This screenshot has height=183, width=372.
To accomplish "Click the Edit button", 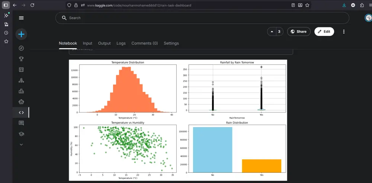I will [324, 31].
